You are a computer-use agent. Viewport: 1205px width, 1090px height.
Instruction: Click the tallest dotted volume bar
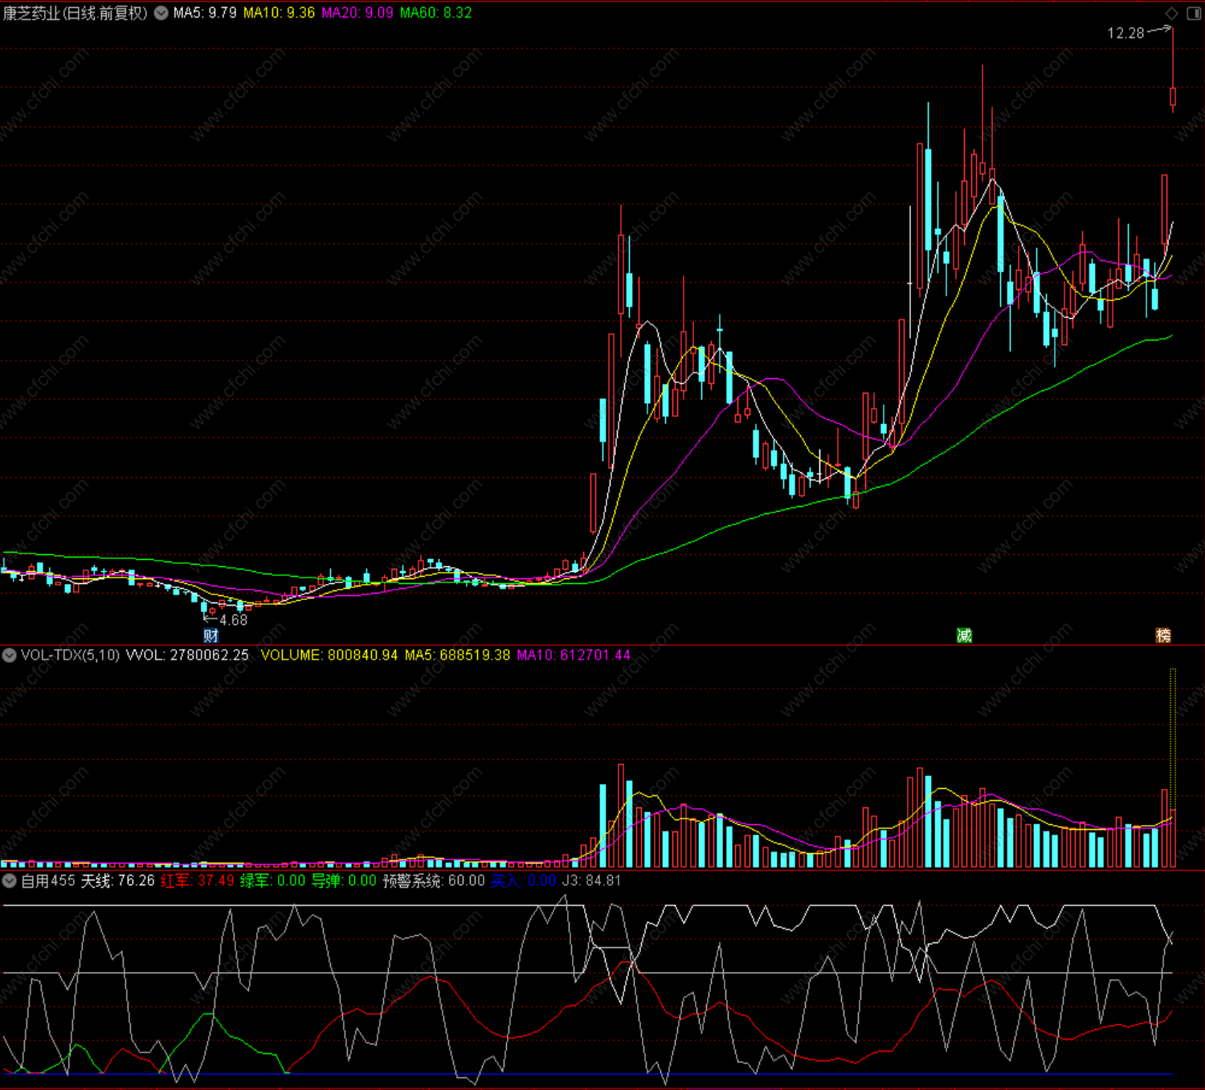point(1173,767)
